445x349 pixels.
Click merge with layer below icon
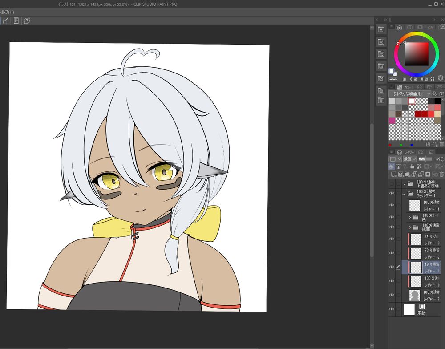[421, 174]
